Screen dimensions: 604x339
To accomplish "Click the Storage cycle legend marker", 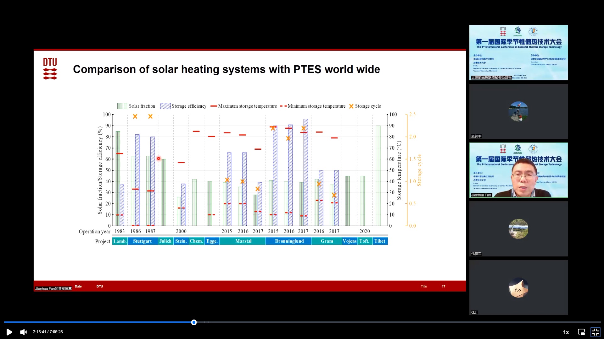I will (351, 106).
